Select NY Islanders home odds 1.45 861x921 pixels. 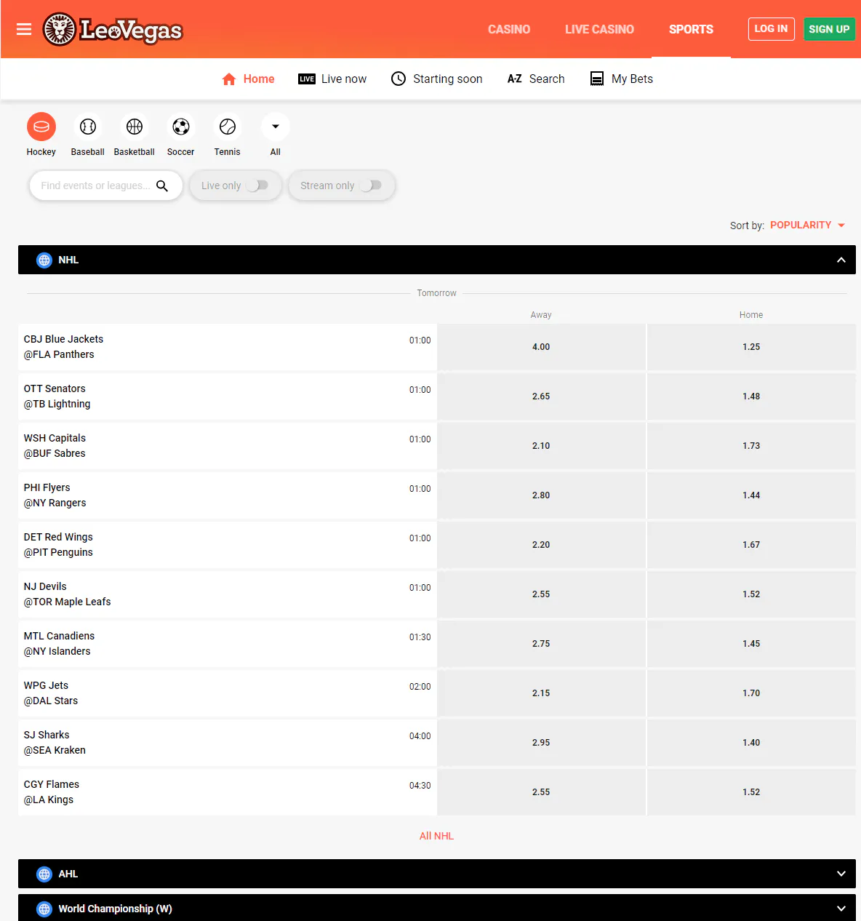(751, 644)
